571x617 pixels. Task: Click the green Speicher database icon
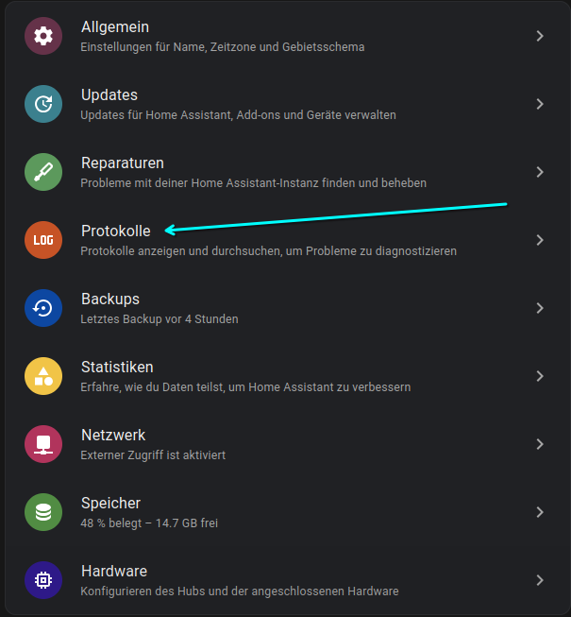43,512
